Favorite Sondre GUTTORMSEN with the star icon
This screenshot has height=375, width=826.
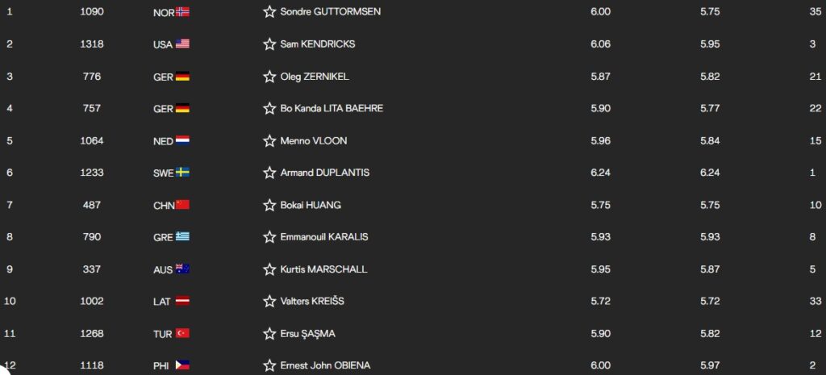click(269, 11)
